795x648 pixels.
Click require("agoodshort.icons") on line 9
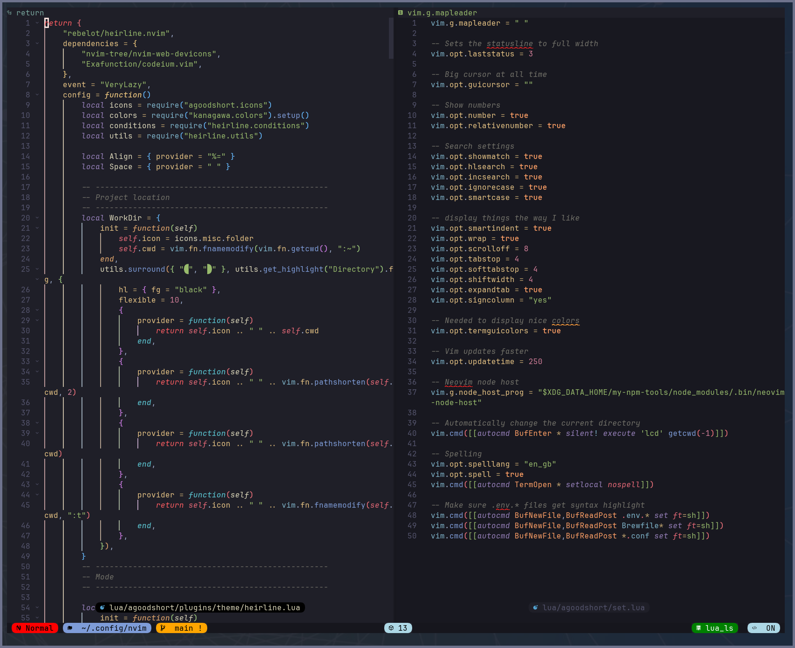click(210, 105)
